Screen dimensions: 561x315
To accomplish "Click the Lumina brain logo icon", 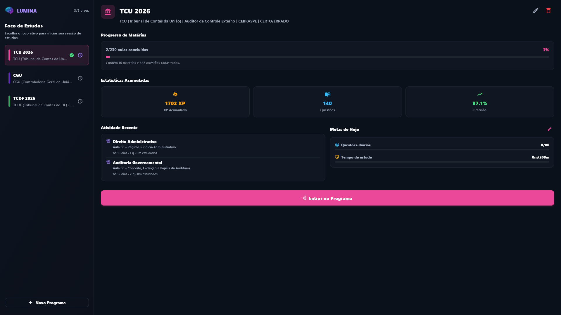I will tap(9, 11).
